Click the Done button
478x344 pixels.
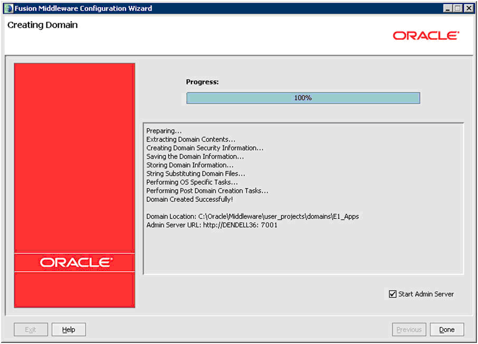tap(447, 329)
